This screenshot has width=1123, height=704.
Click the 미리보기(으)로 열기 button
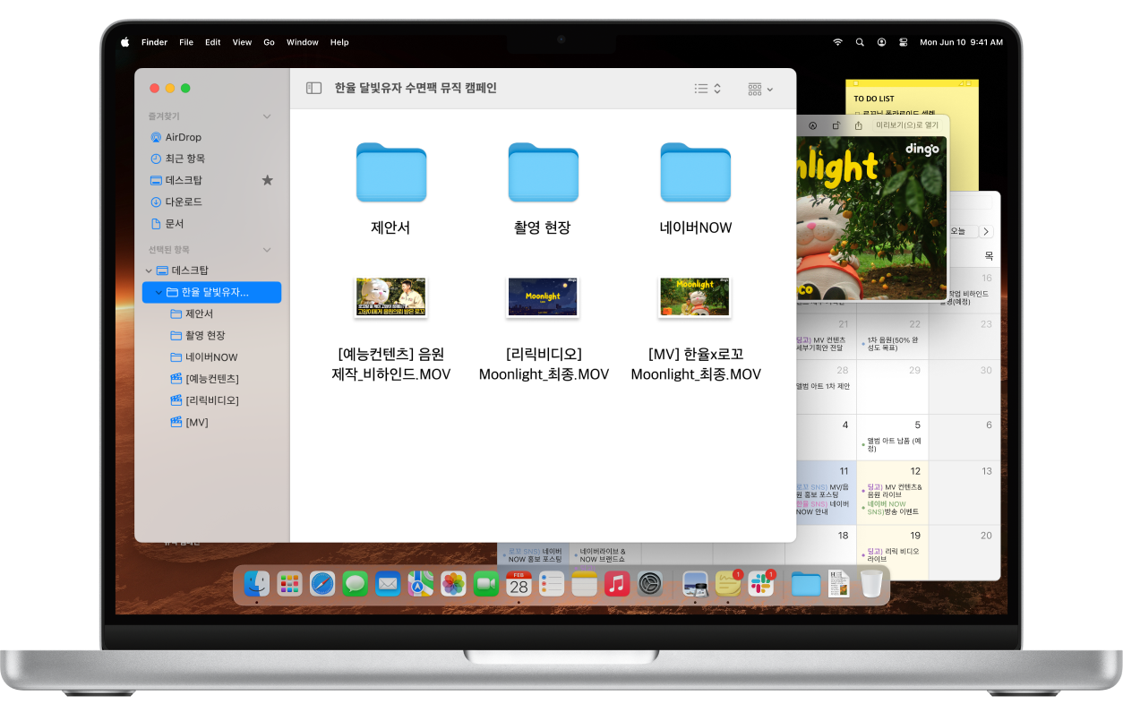pos(906,126)
